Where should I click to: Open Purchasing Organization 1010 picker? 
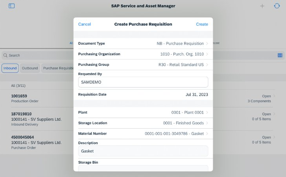pyautogui.click(x=143, y=54)
